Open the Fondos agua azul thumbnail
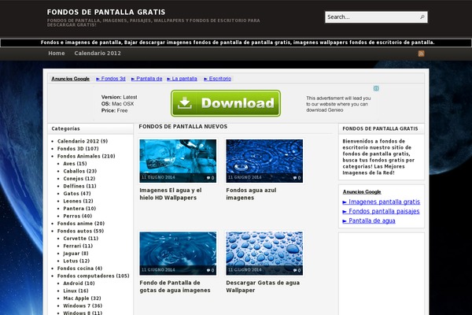This screenshot has height=315, width=472. (264, 161)
